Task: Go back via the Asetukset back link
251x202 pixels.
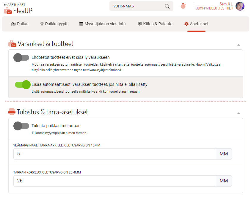Action: 14,5
